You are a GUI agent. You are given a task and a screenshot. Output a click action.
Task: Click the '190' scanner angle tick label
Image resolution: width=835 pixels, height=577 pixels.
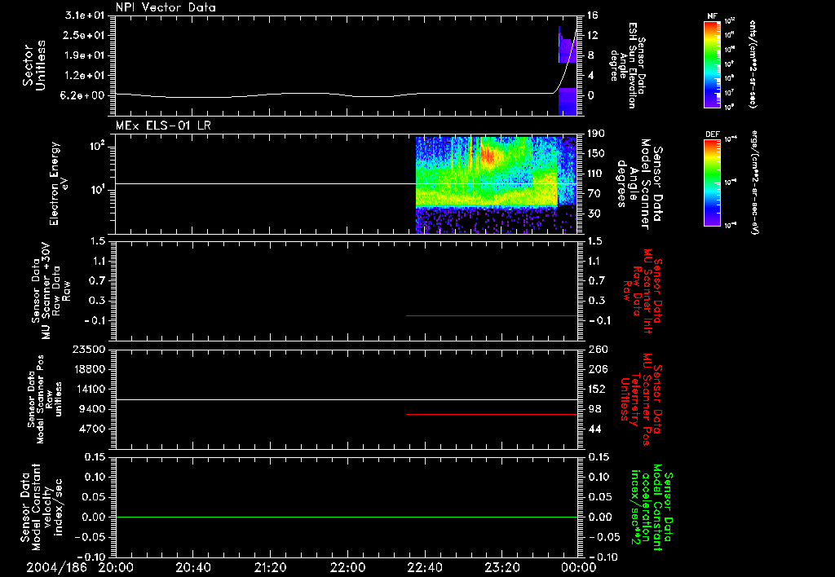pyautogui.click(x=596, y=133)
